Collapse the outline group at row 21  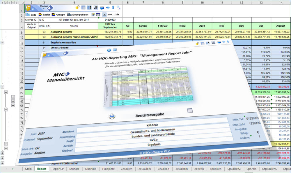point(2,86)
